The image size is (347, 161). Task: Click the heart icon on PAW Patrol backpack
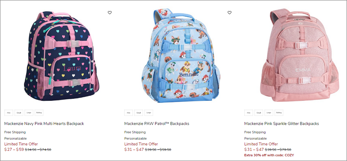[229, 13]
